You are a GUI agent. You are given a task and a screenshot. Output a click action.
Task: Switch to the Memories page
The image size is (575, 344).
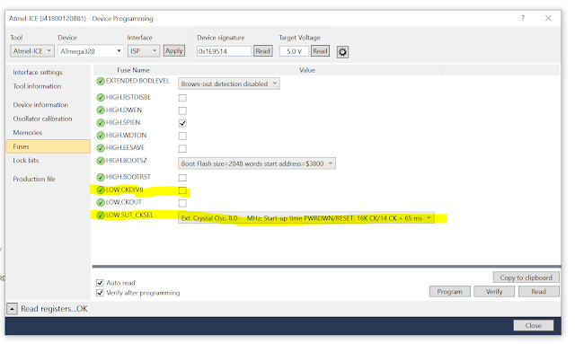[28, 133]
